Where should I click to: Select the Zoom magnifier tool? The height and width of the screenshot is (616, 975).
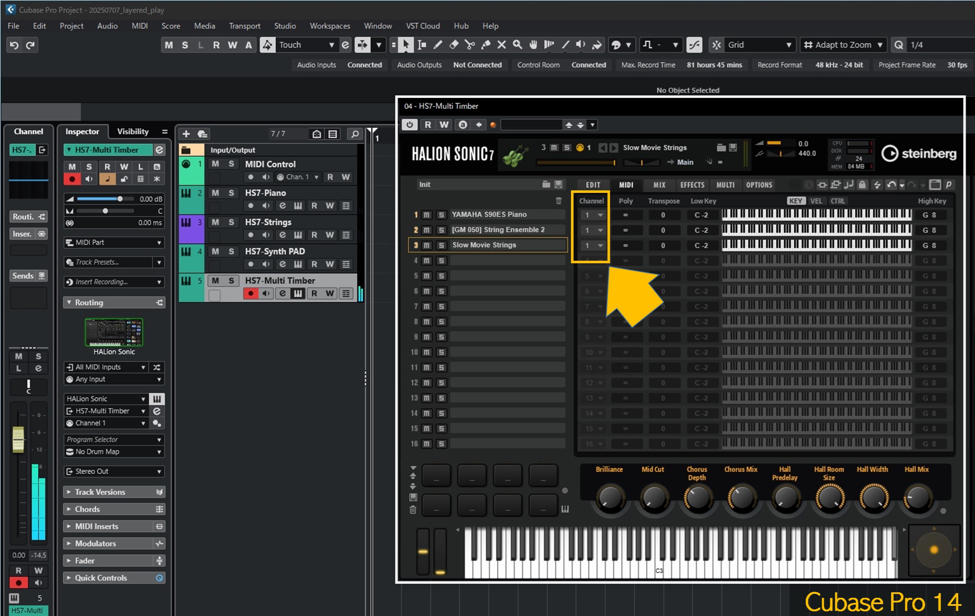517,45
